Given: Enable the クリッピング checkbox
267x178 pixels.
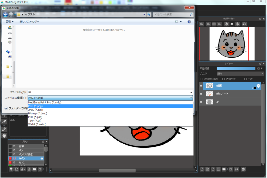Looking at the screenshot, I should pyautogui.click(x=223, y=79).
